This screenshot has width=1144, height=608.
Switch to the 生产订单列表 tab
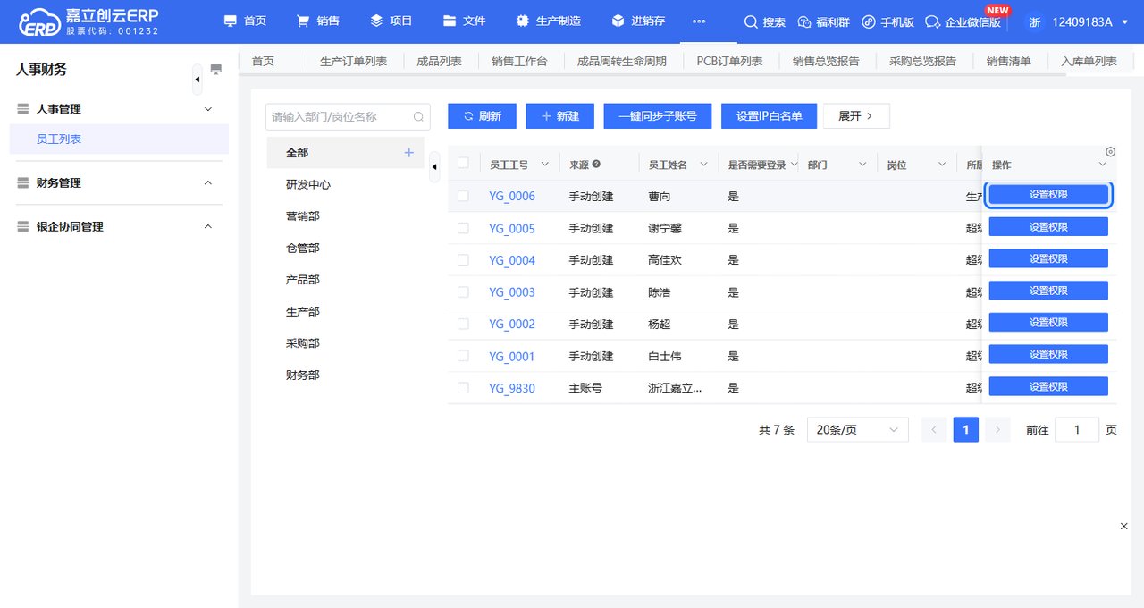coord(353,62)
